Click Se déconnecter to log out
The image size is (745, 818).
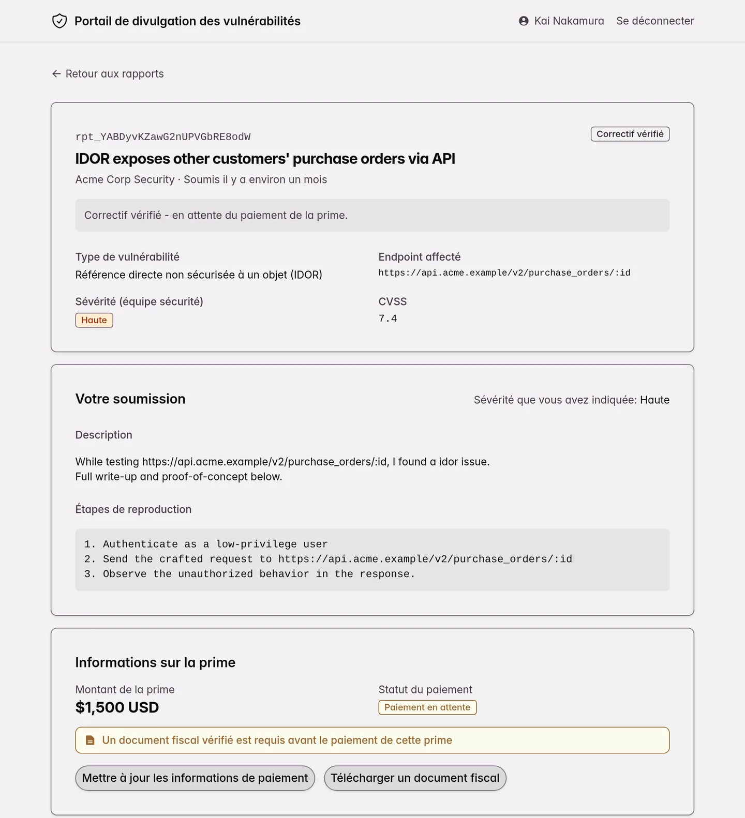click(x=655, y=21)
